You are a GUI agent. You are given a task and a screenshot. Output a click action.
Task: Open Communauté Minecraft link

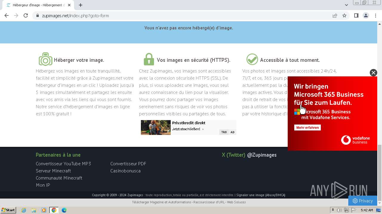coord(59,178)
